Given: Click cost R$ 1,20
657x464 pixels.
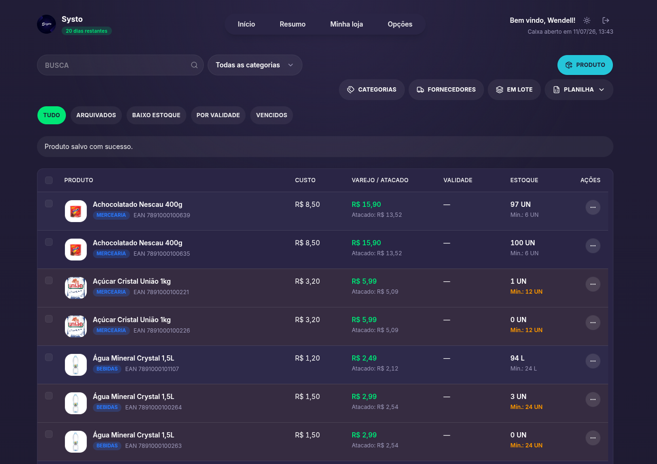Looking at the screenshot, I should [308, 358].
